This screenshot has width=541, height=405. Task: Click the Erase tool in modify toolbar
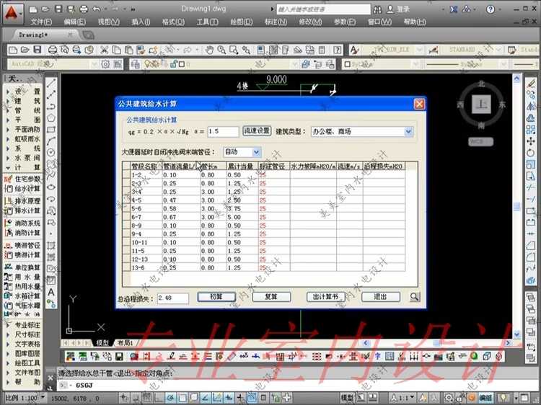(x=531, y=83)
